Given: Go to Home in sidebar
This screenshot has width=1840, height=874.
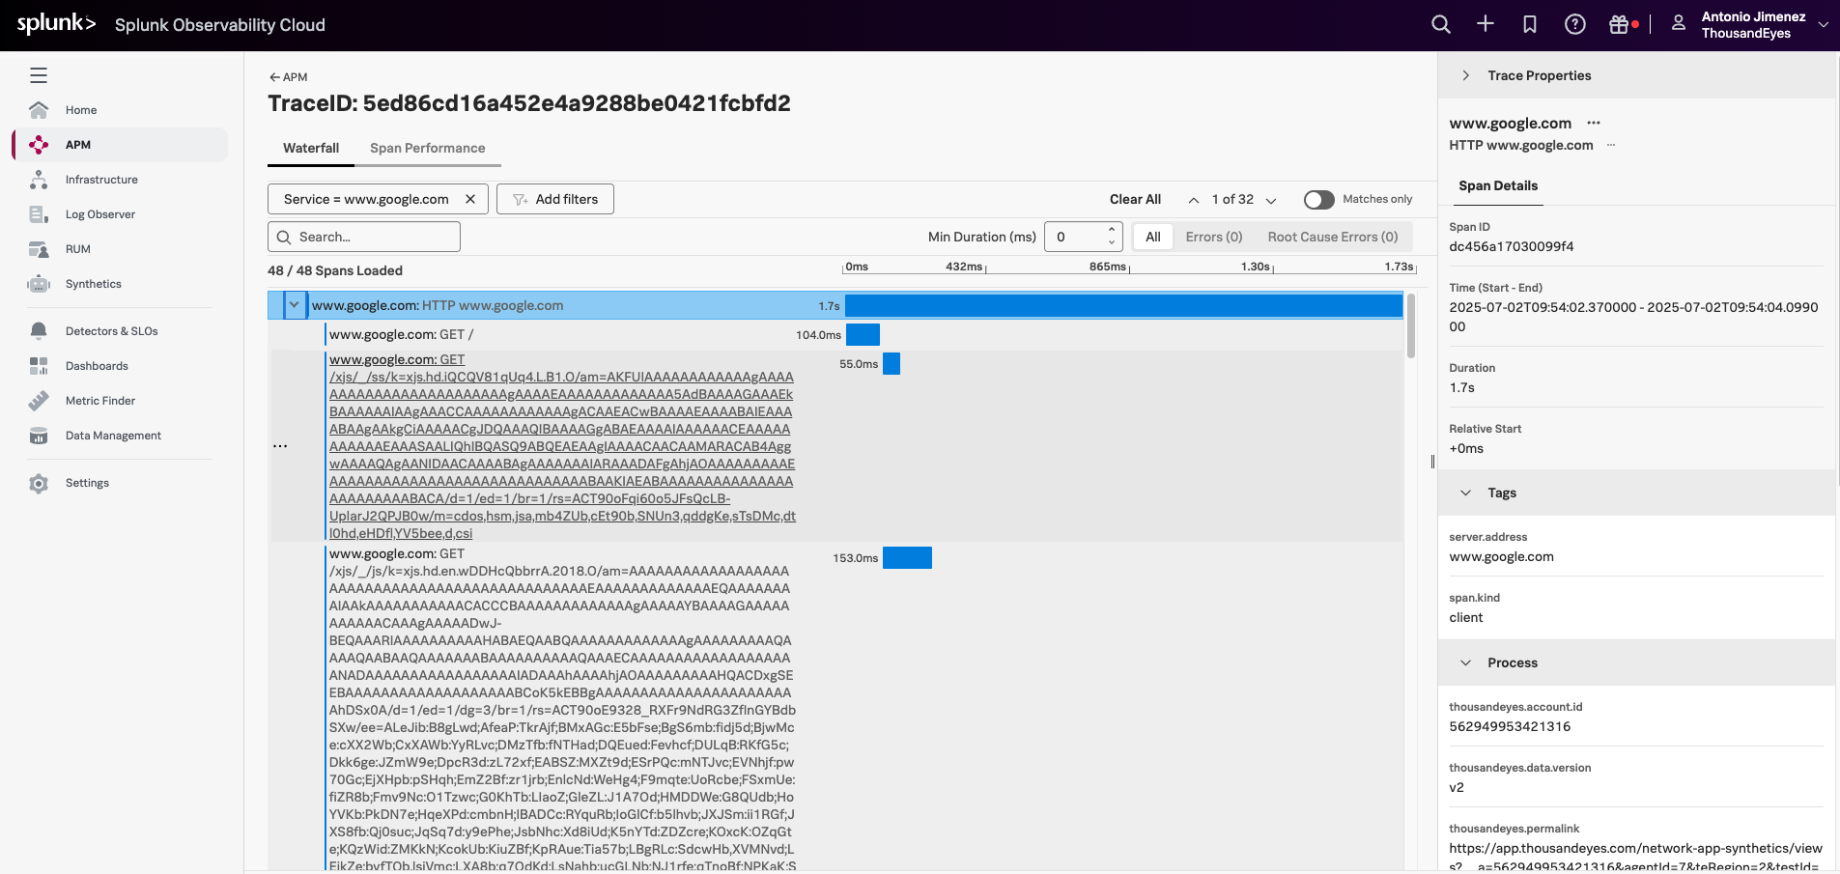Looking at the screenshot, I should pos(81,110).
